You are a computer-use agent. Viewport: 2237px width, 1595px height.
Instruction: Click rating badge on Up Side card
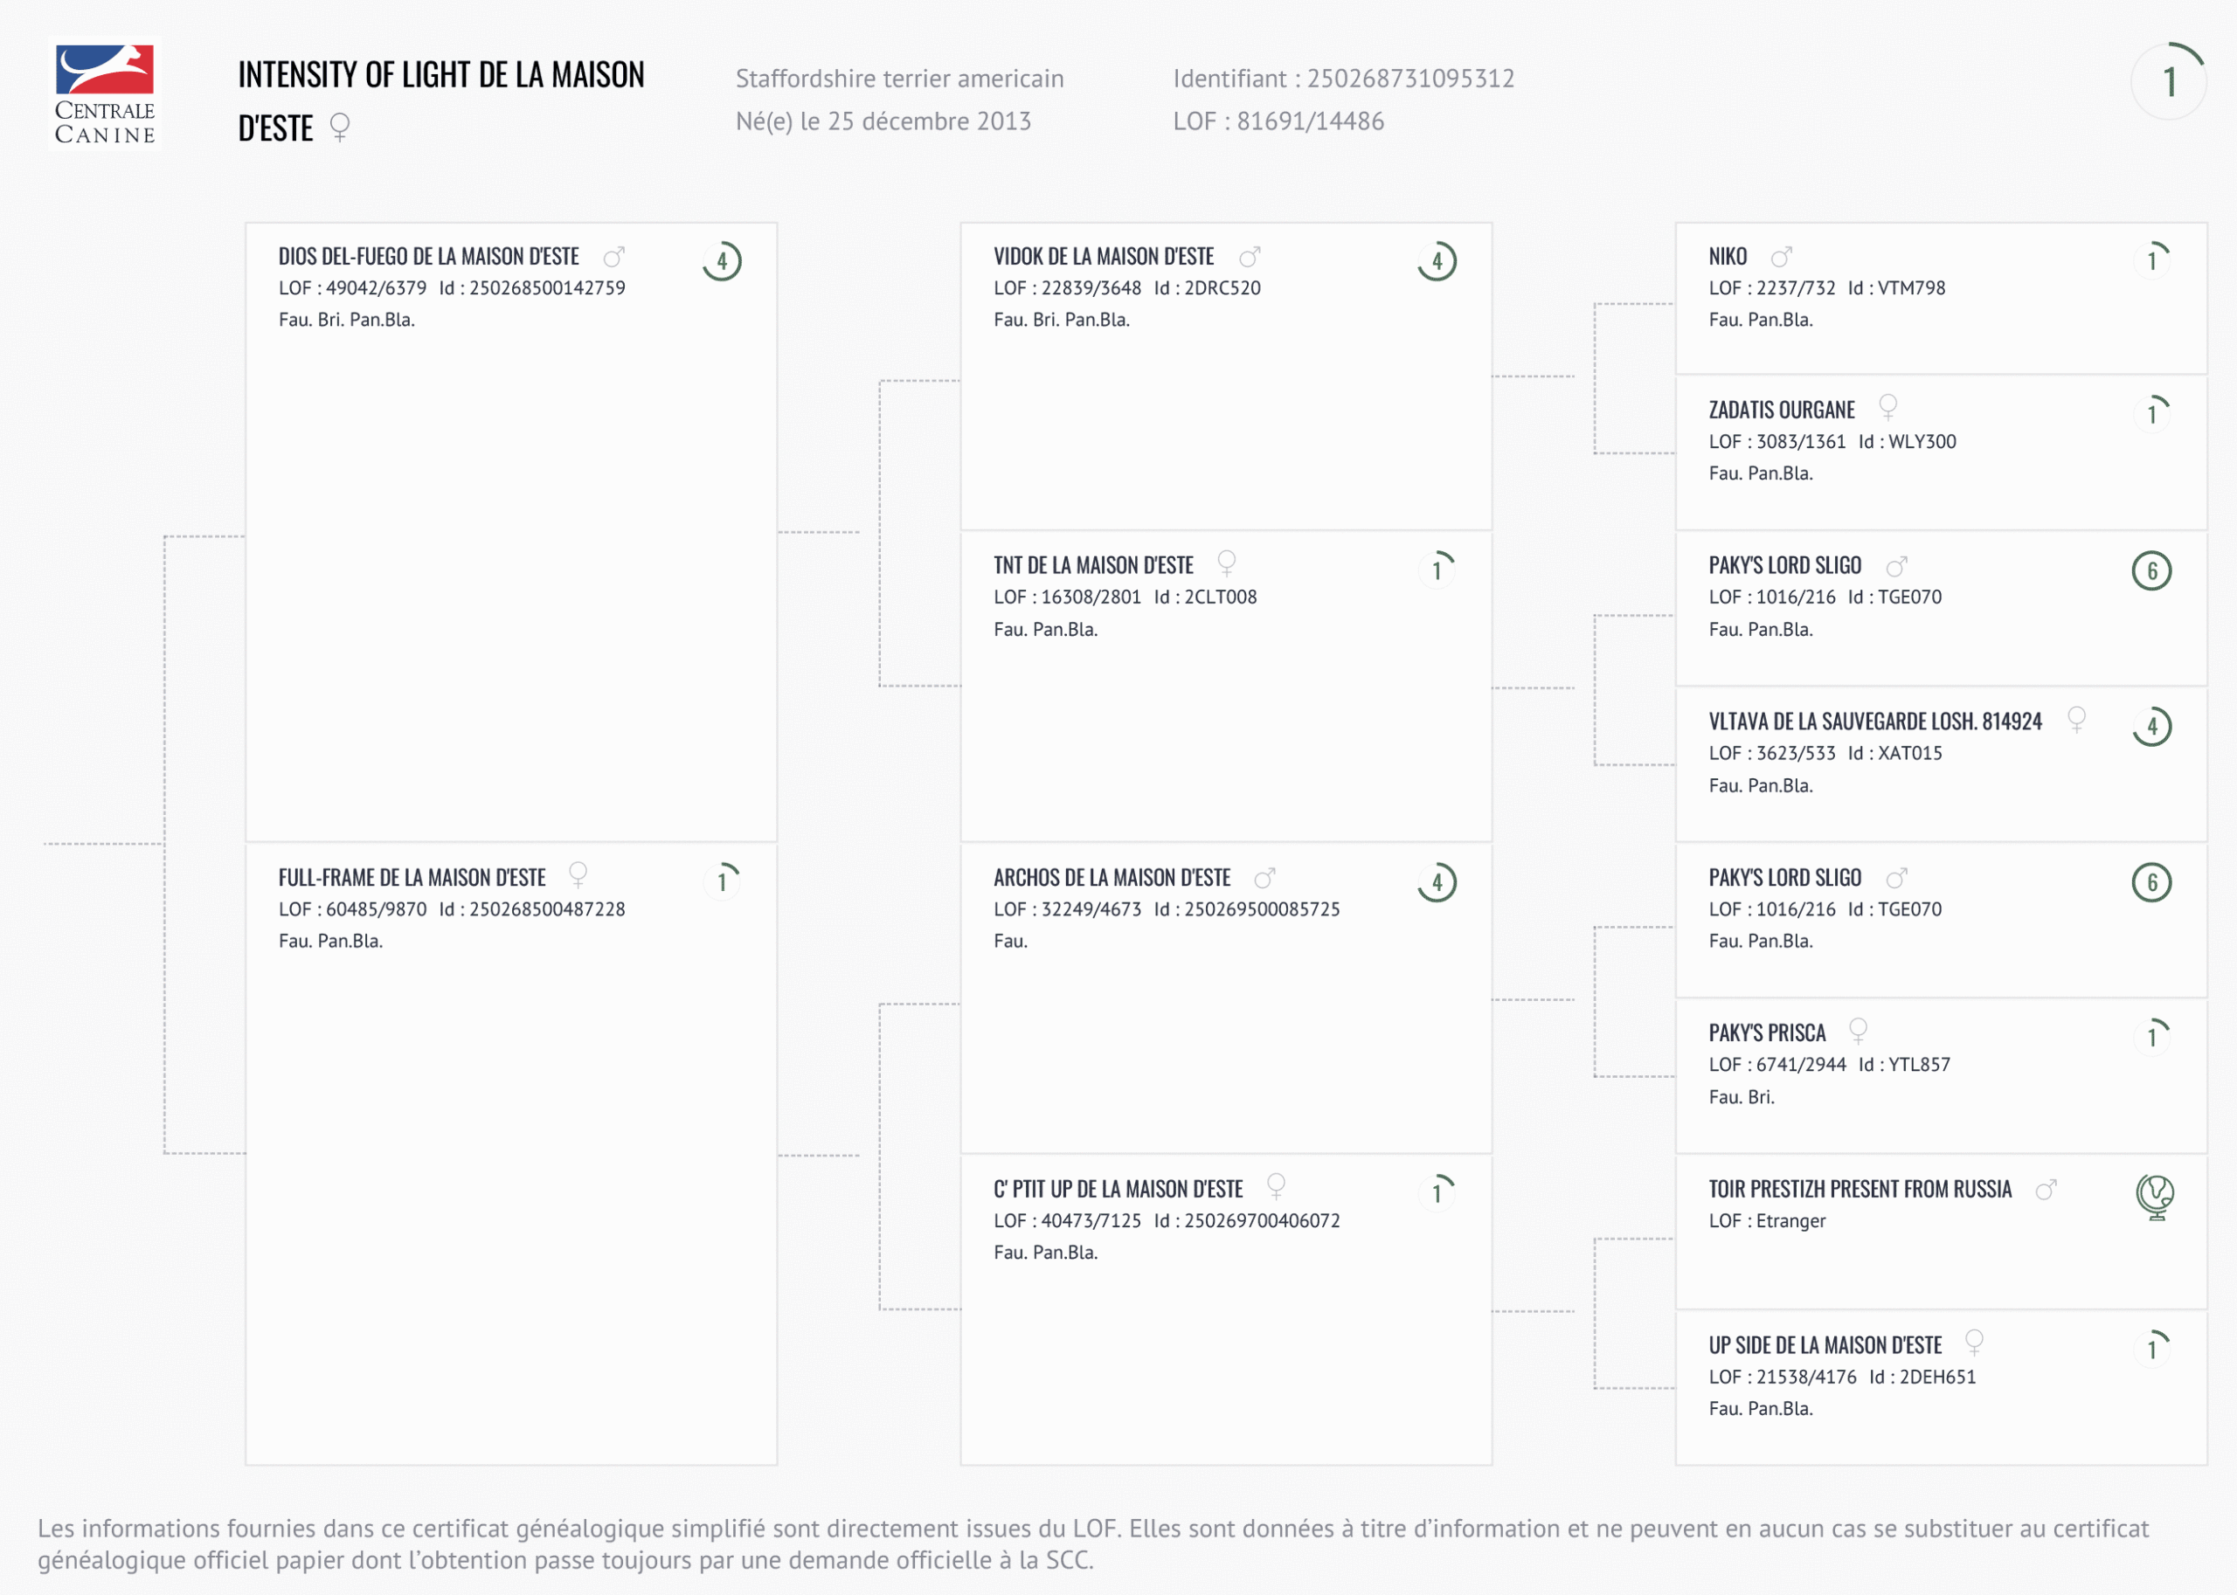tap(2151, 1348)
